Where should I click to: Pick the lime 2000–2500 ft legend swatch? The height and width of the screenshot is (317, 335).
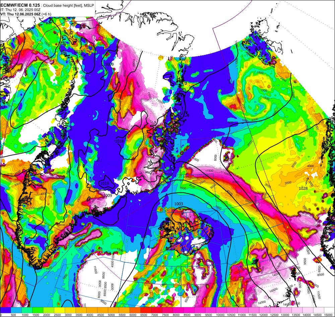[49, 310]
